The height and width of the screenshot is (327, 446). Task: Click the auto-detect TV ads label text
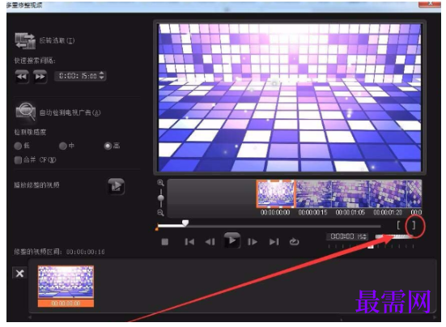pos(70,113)
